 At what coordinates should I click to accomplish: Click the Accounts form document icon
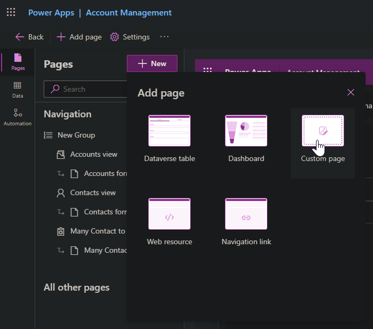click(75, 174)
